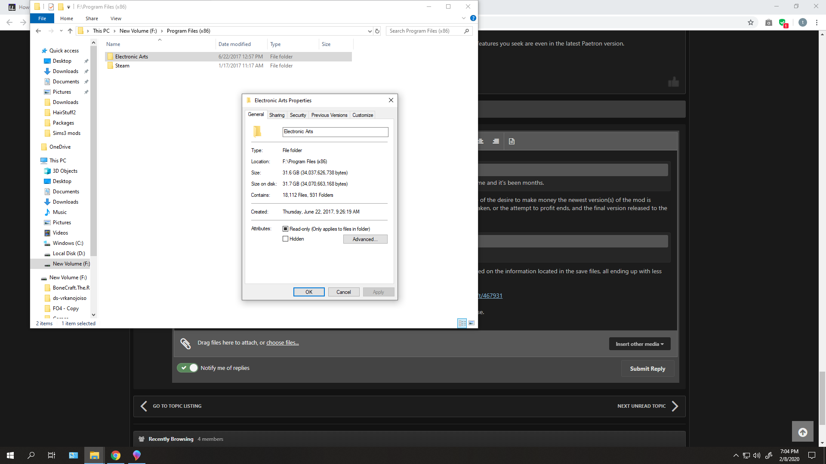The width and height of the screenshot is (826, 464).
Task: Switch to the Previous Versions tab
Action: tap(329, 115)
